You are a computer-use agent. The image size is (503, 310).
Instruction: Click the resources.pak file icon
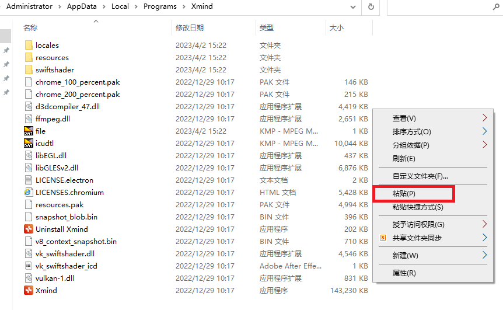(29, 204)
